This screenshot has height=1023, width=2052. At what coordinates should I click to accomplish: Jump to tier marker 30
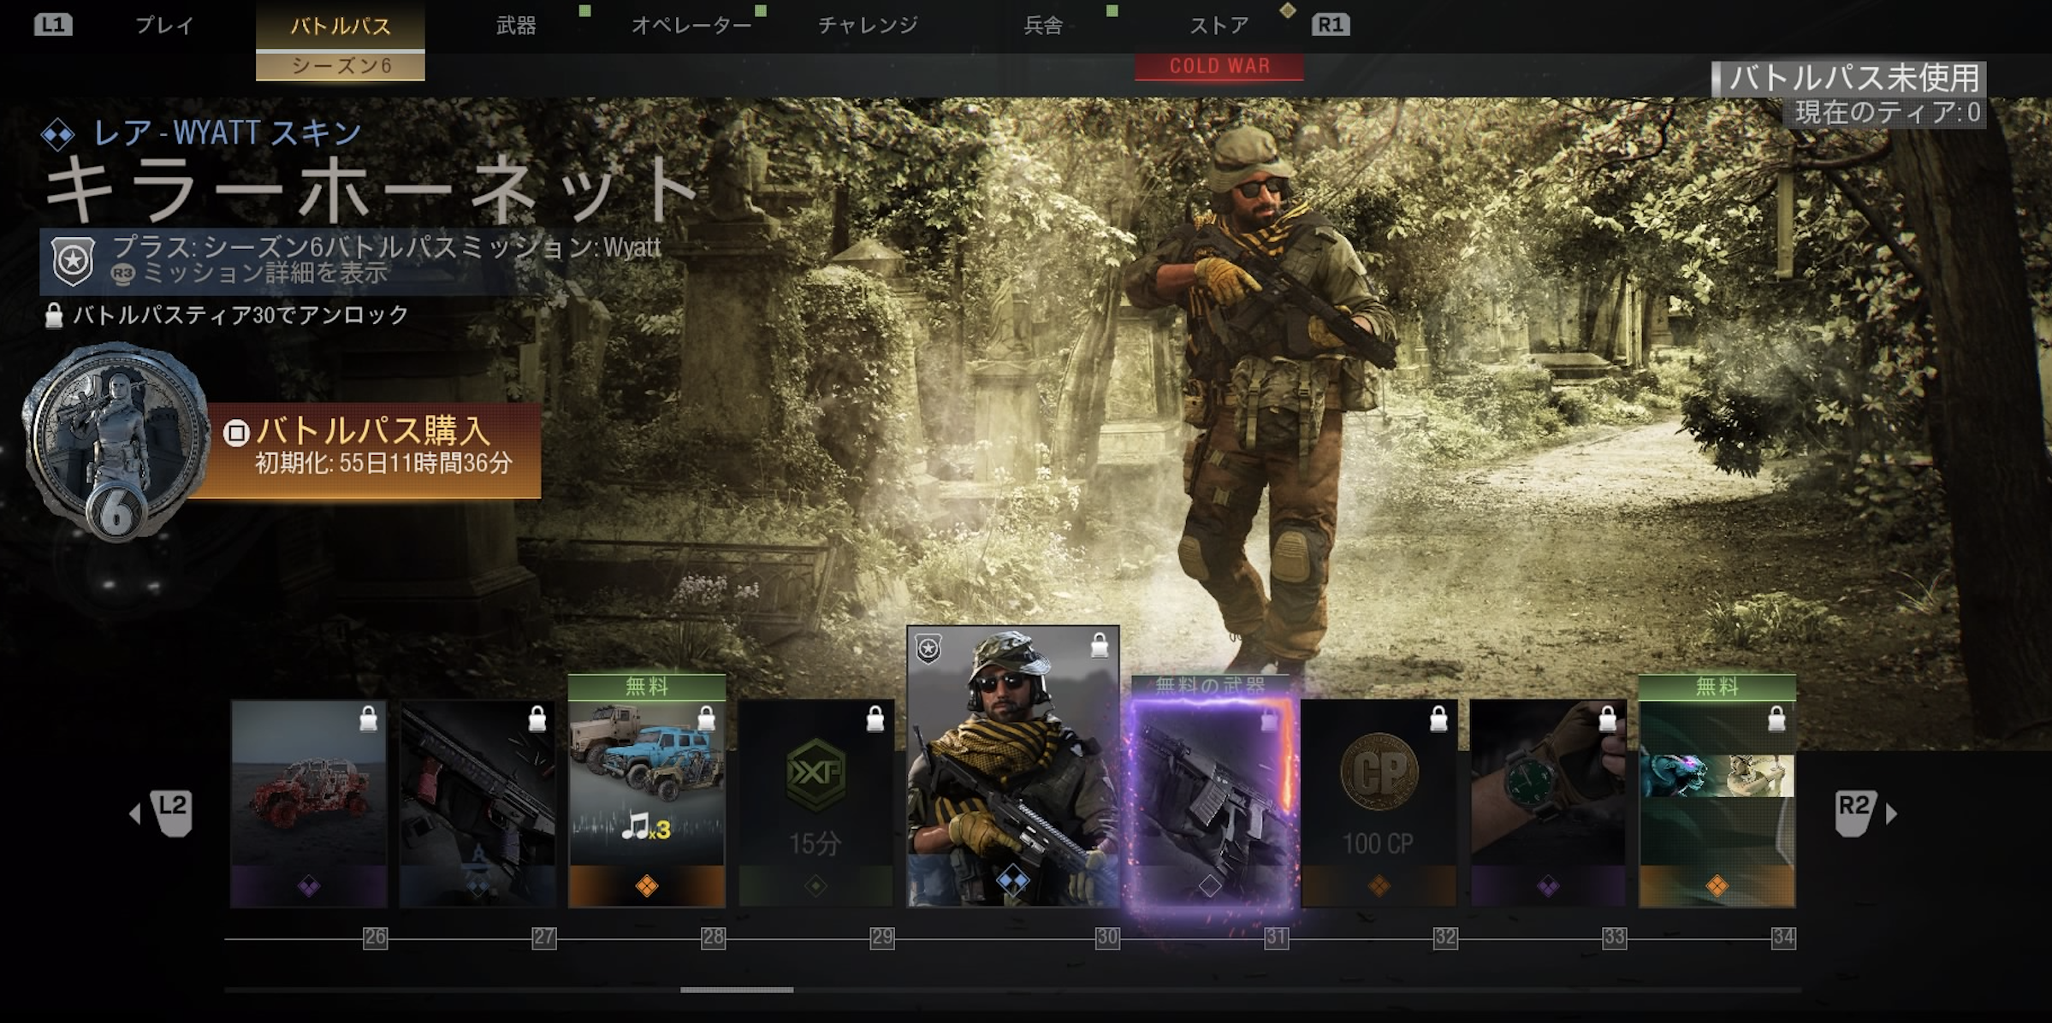pyautogui.click(x=1107, y=937)
